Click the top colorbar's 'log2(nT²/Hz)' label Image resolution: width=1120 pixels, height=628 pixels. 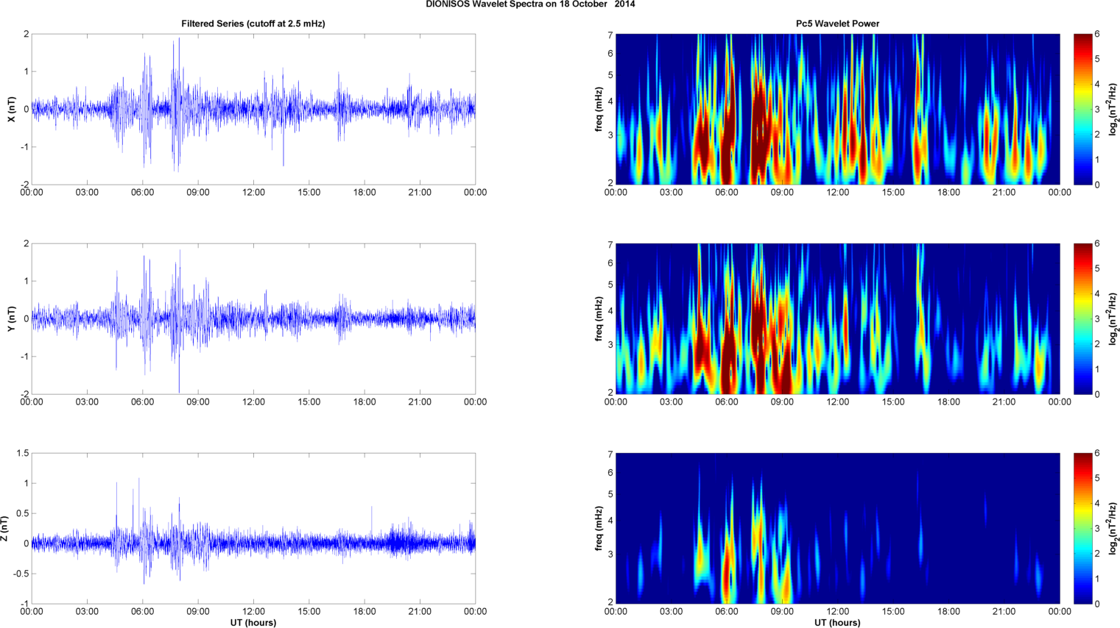click(1114, 110)
